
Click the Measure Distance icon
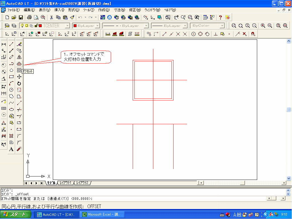click(x=108, y=34)
